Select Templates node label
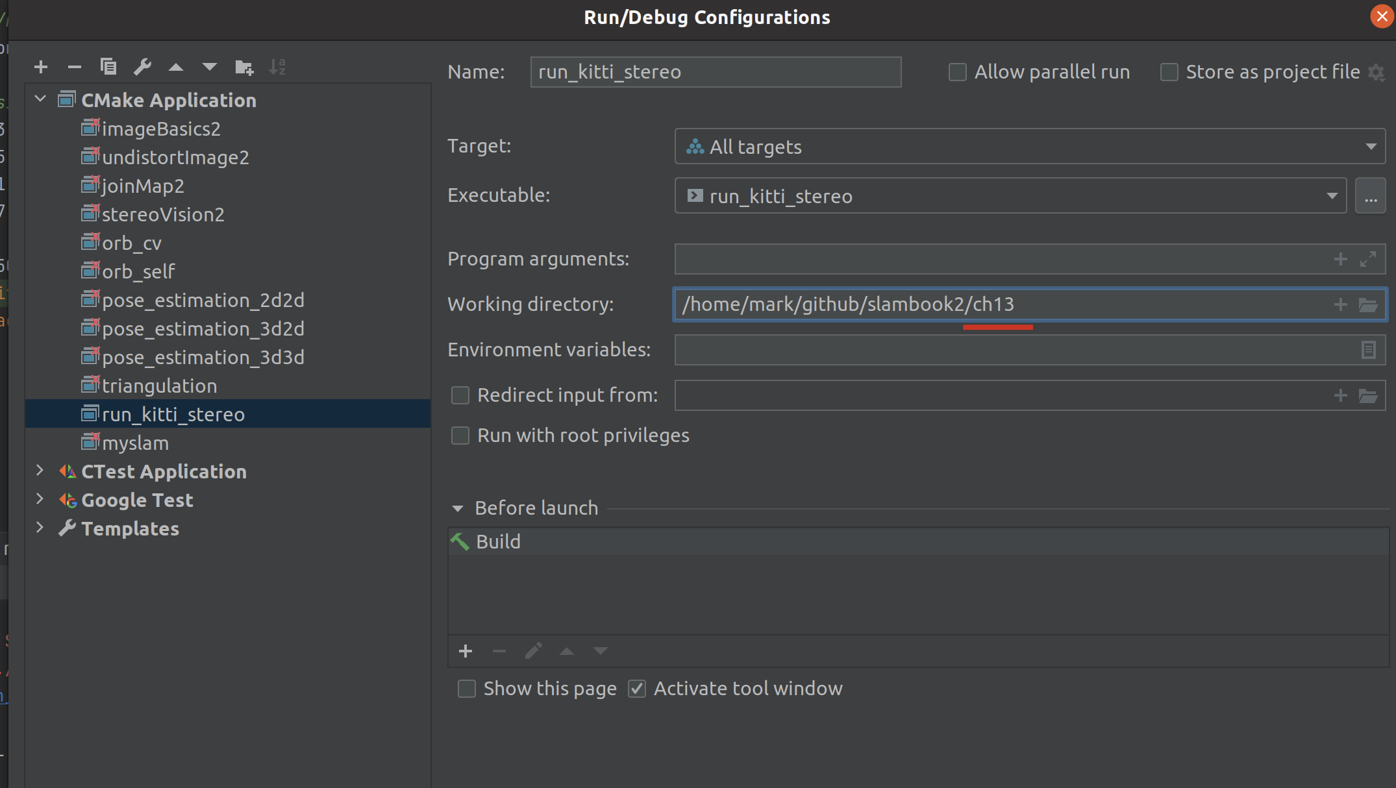Screen dimensions: 1396x788 coord(130,529)
